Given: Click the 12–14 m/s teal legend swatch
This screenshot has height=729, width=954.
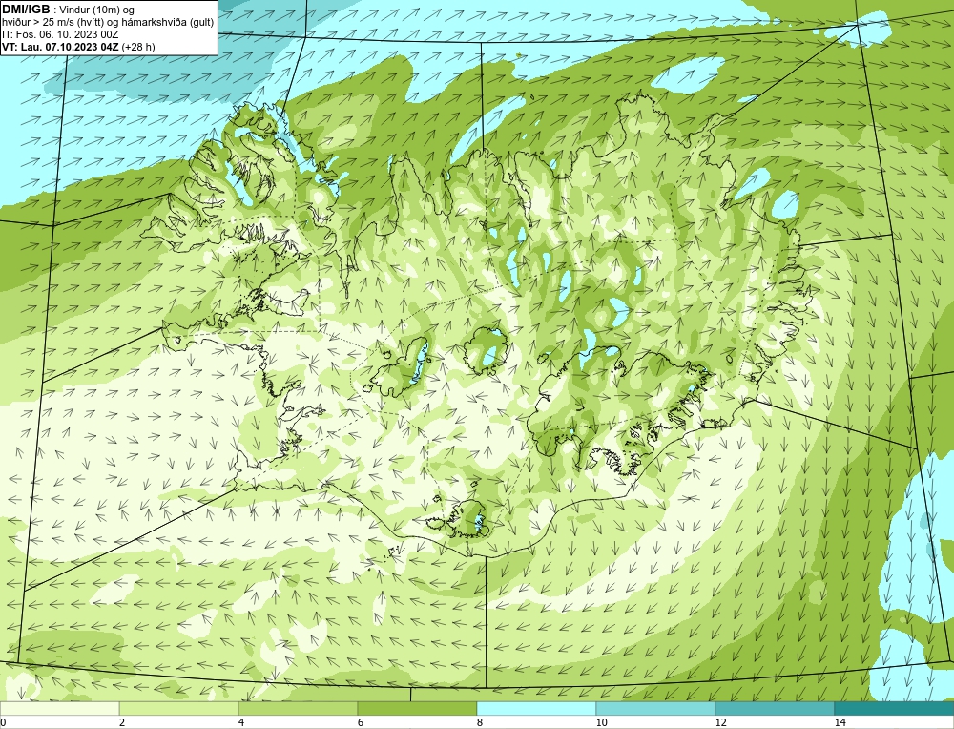Looking at the screenshot, I should coord(775,708).
